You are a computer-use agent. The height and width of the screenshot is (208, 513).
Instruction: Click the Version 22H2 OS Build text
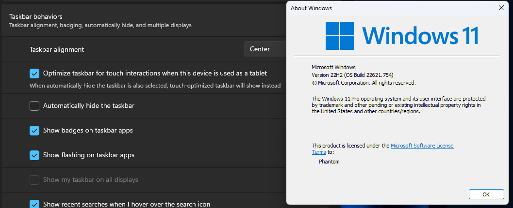coord(352,75)
